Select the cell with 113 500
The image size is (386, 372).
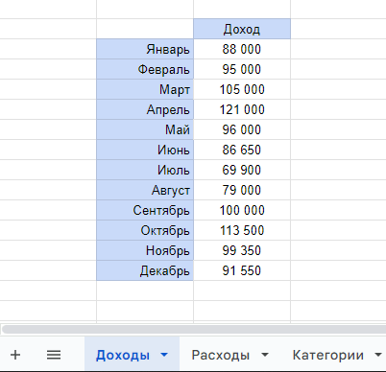(242, 230)
